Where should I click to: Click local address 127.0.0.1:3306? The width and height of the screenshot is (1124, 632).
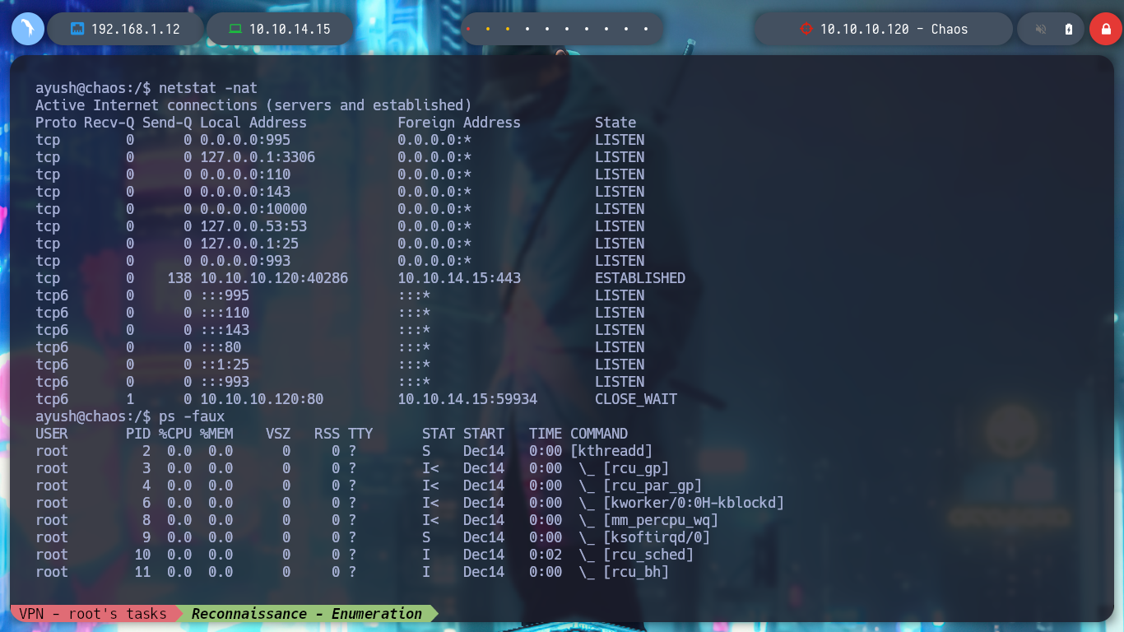point(258,157)
